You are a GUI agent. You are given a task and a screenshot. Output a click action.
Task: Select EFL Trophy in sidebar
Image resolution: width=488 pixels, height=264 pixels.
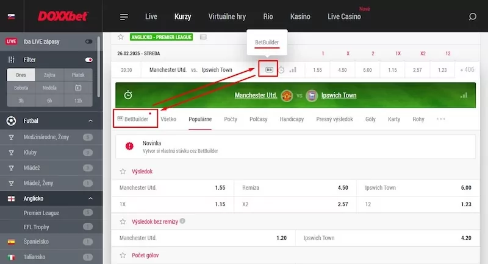pyautogui.click(x=51, y=227)
